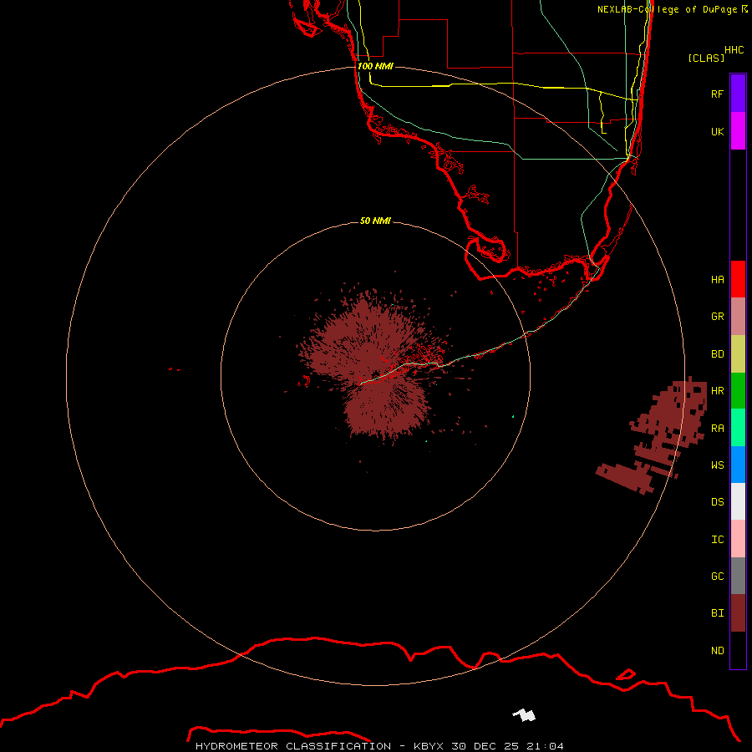Image resolution: width=752 pixels, height=752 pixels.
Task: Click the 100 NMI range ring label
Action: point(375,66)
